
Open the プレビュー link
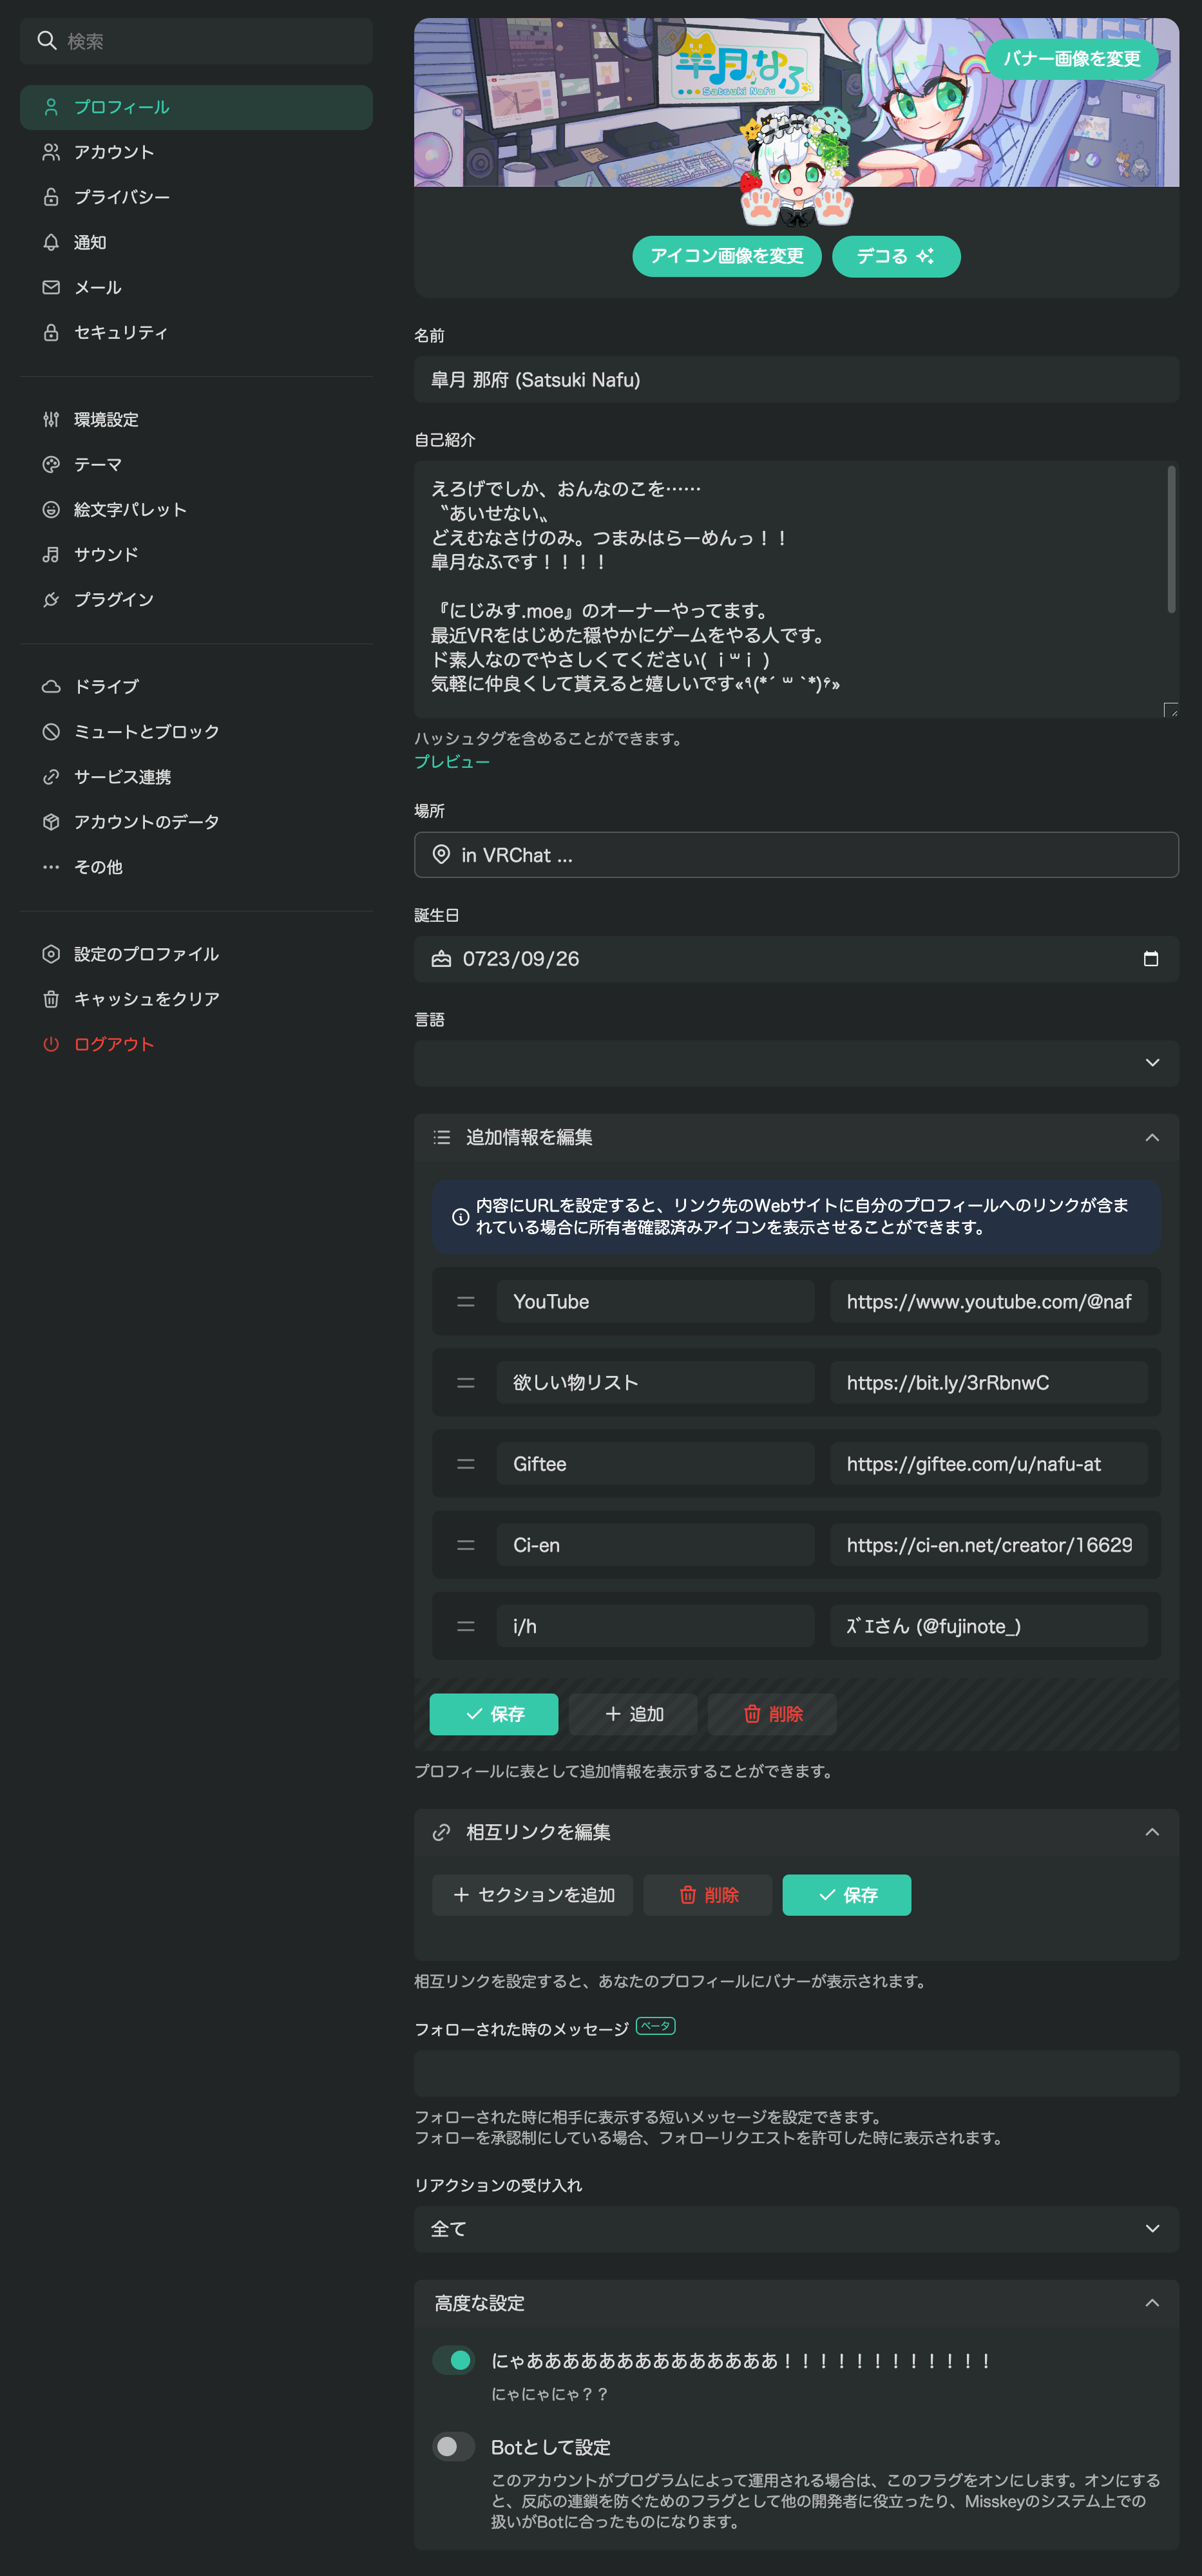(452, 761)
